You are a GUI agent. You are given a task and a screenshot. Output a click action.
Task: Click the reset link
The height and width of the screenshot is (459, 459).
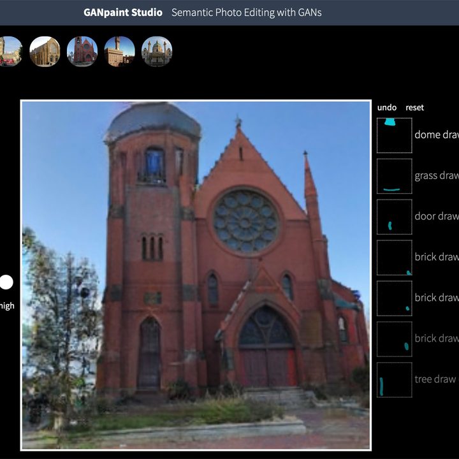[414, 108]
